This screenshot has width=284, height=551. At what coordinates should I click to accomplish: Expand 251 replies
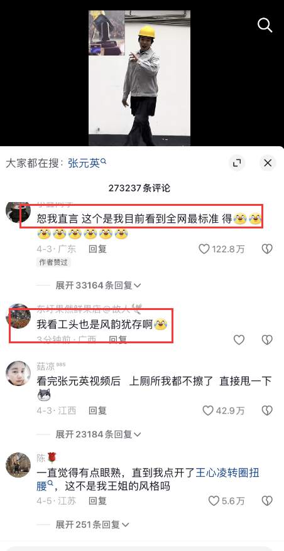[x=92, y=525]
